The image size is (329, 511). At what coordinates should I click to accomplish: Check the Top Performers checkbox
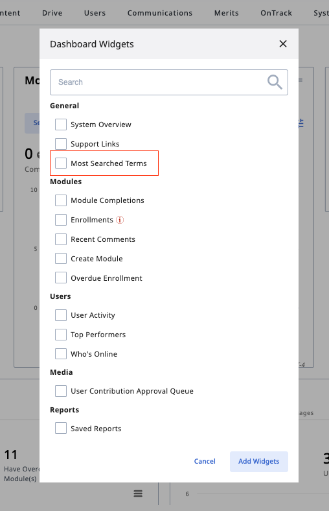(x=61, y=335)
